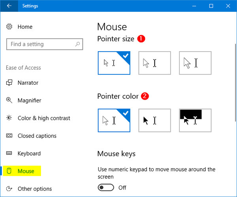Click the Pointer size heading
The image size is (237, 197).
pyautogui.click(x=116, y=39)
